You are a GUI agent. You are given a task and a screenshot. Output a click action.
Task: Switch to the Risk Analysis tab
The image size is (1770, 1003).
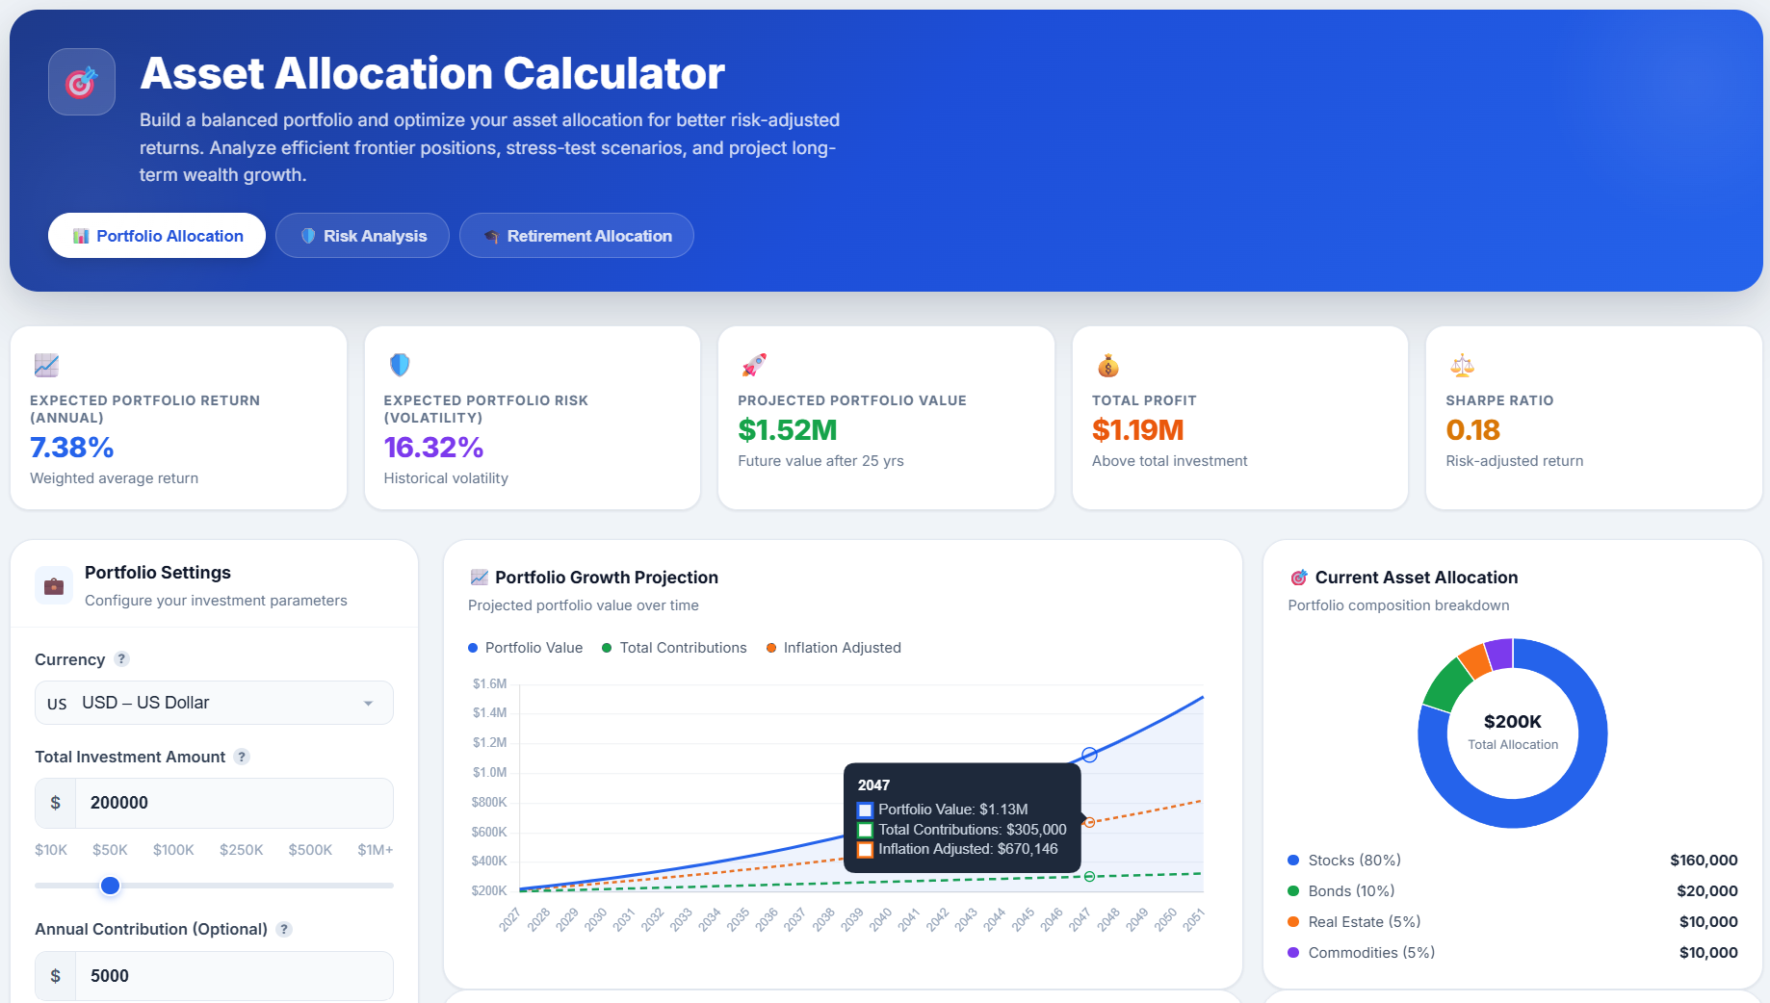pos(362,236)
